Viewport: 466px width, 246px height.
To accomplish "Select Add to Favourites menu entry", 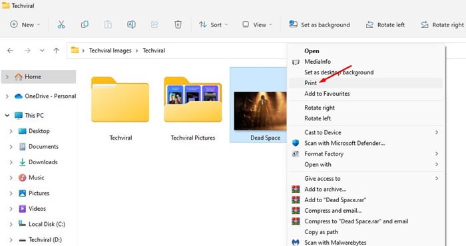I will point(365,94).
